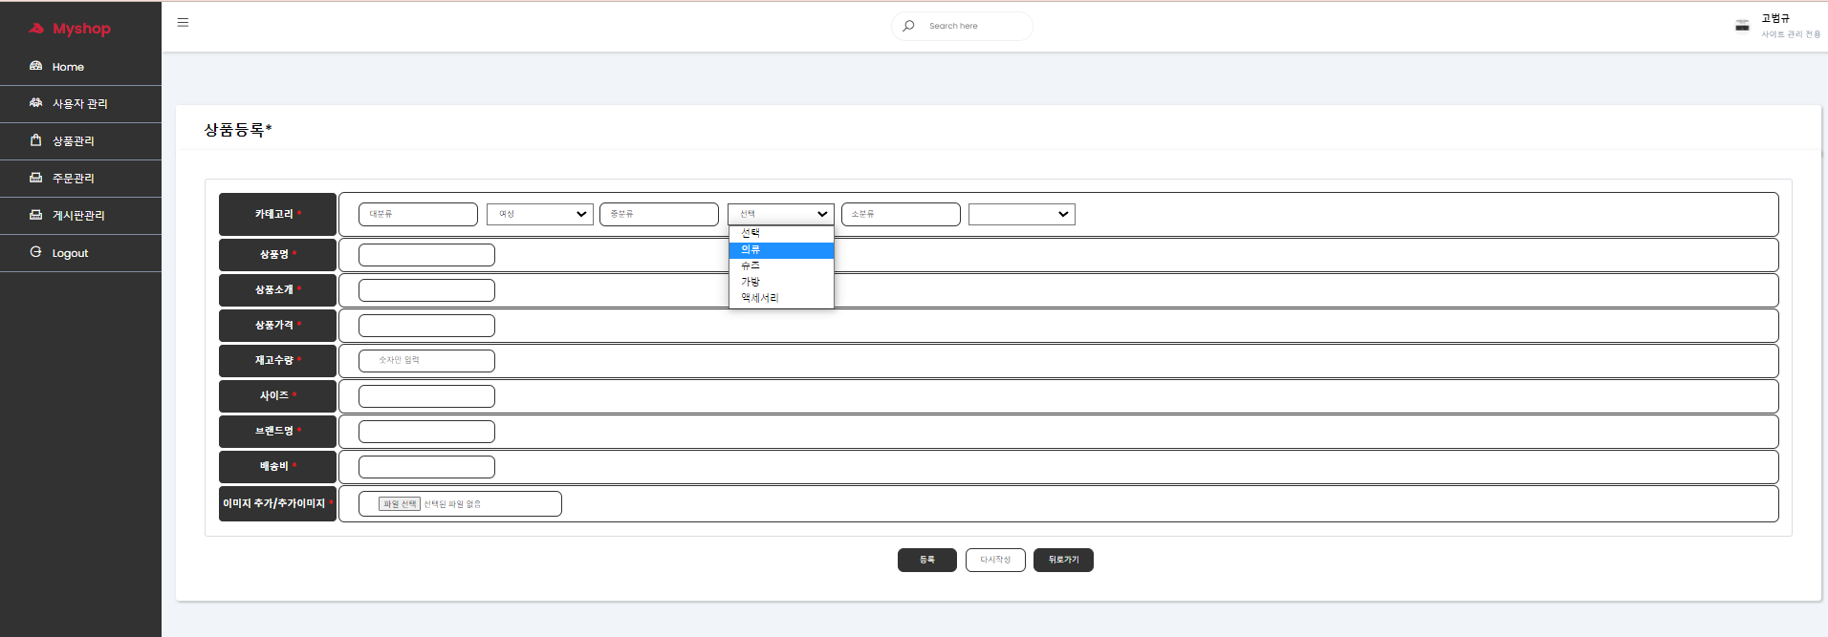Choose 가방 option in dropdown list
1828x637 pixels.
coord(781,282)
